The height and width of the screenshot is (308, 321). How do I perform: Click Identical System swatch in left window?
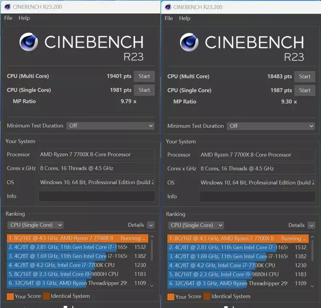46,296
